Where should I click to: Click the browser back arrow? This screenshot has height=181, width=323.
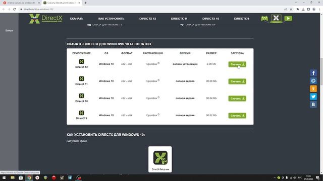tap(4, 9)
